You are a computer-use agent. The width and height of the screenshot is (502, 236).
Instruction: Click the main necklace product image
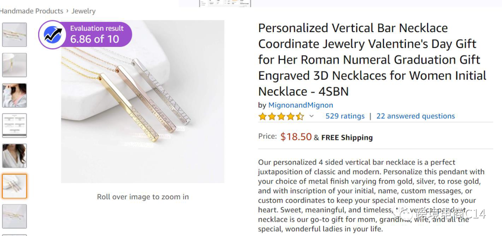(x=143, y=101)
